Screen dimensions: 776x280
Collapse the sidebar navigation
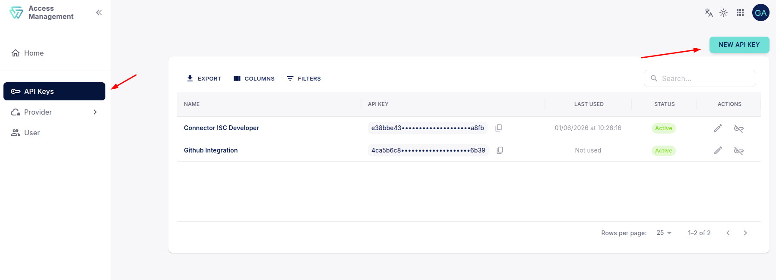99,12
